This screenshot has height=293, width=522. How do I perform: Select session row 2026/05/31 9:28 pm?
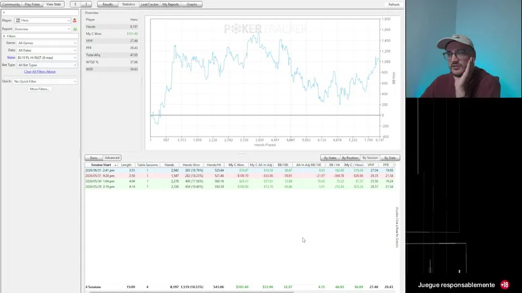(x=240, y=176)
